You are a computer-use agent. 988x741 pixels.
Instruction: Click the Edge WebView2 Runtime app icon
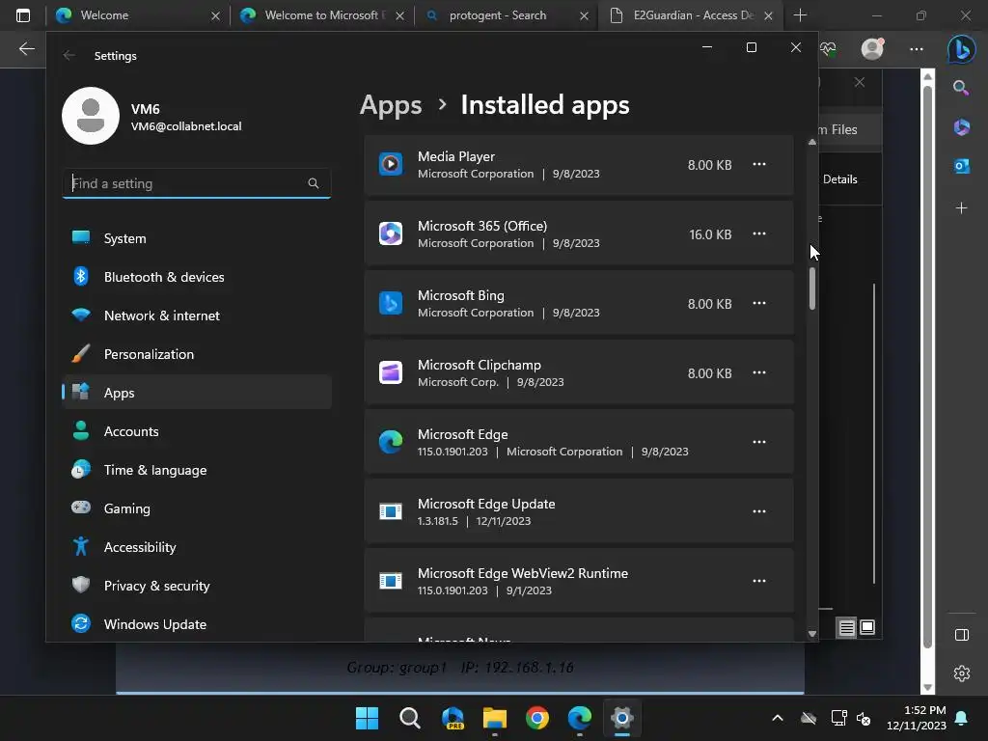391,580
